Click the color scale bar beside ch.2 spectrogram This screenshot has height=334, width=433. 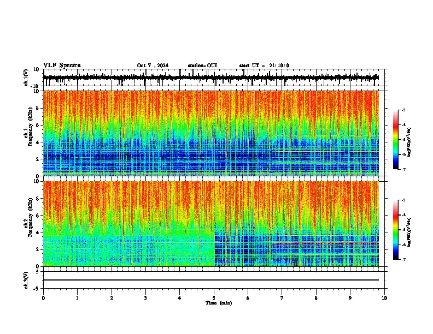point(396,230)
